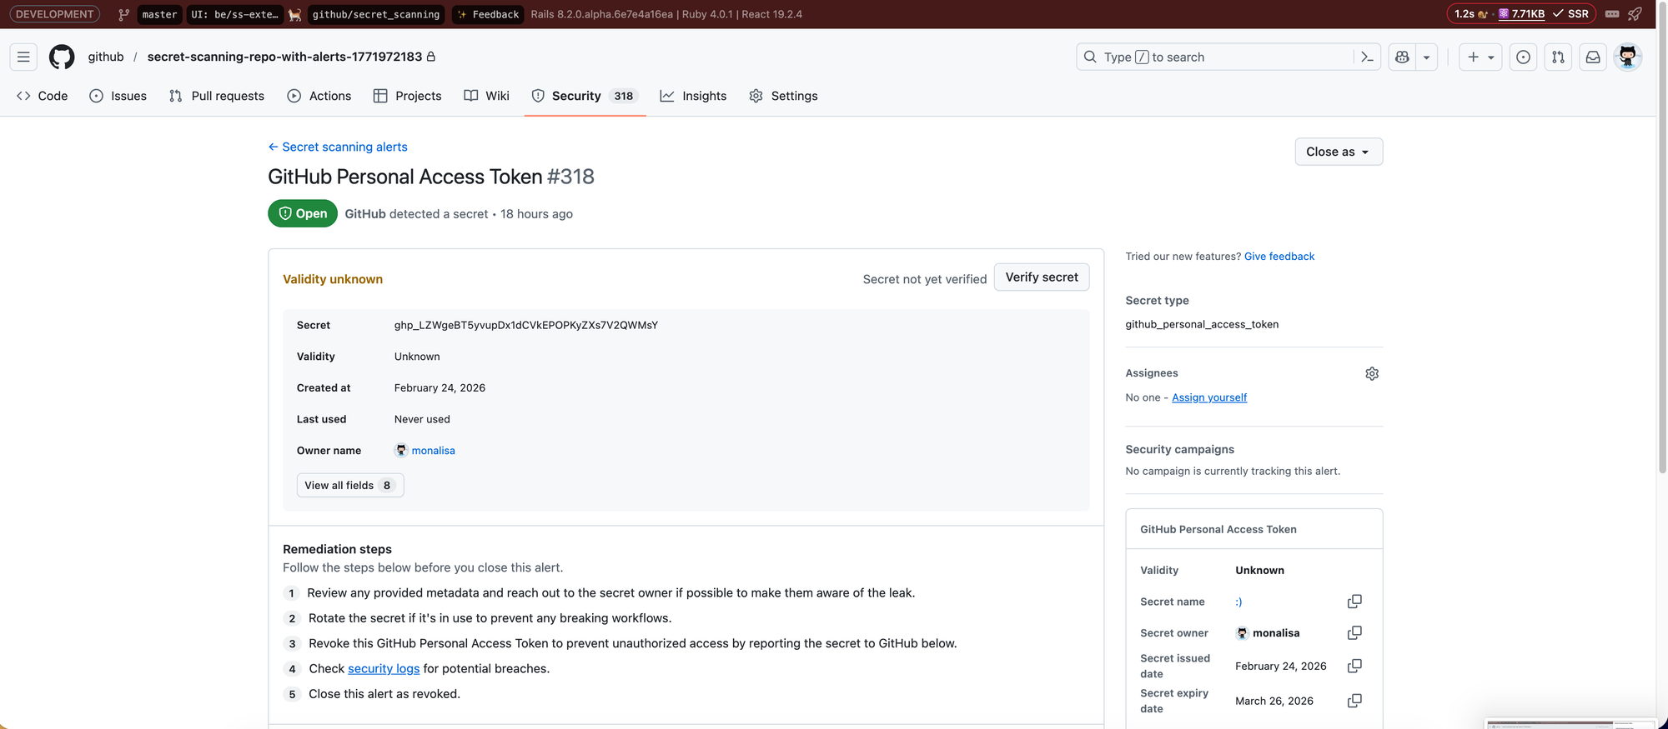Go back to Secret scanning alerts
This screenshot has height=729, width=1668.
click(x=338, y=147)
